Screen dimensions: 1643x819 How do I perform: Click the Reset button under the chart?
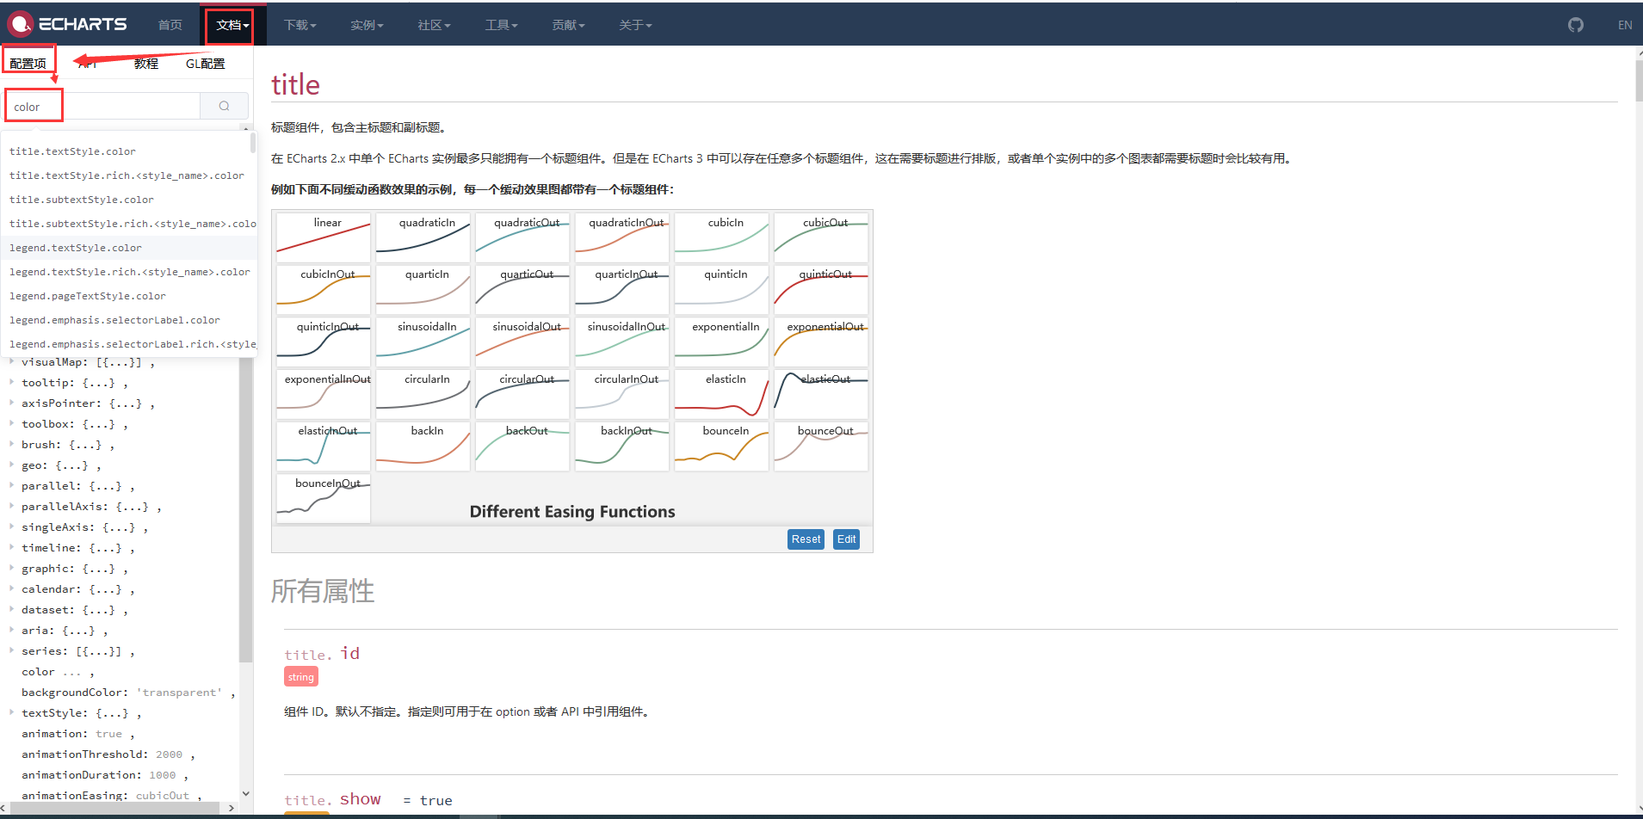pos(806,539)
